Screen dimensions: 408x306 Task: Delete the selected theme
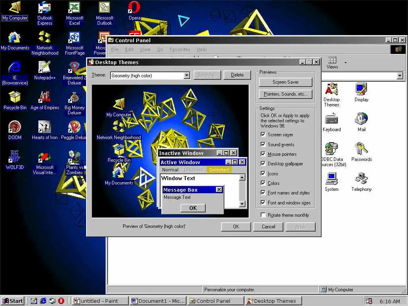pyautogui.click(x=237, y=75)
